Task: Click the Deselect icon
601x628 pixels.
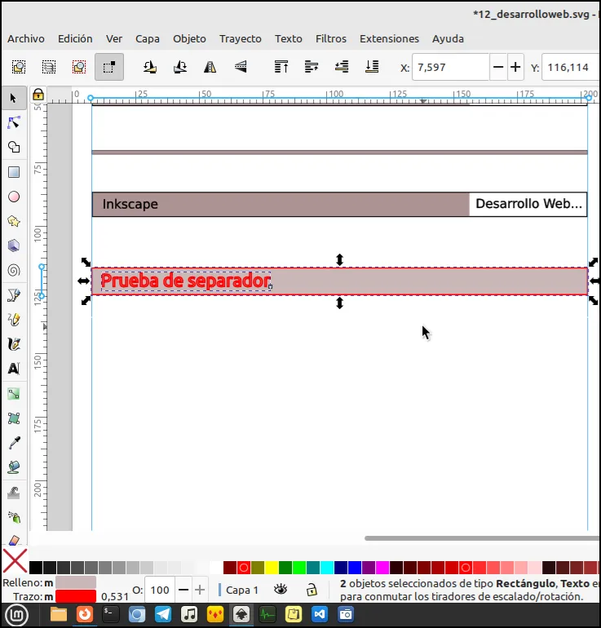Action: (x=79, y=67)
